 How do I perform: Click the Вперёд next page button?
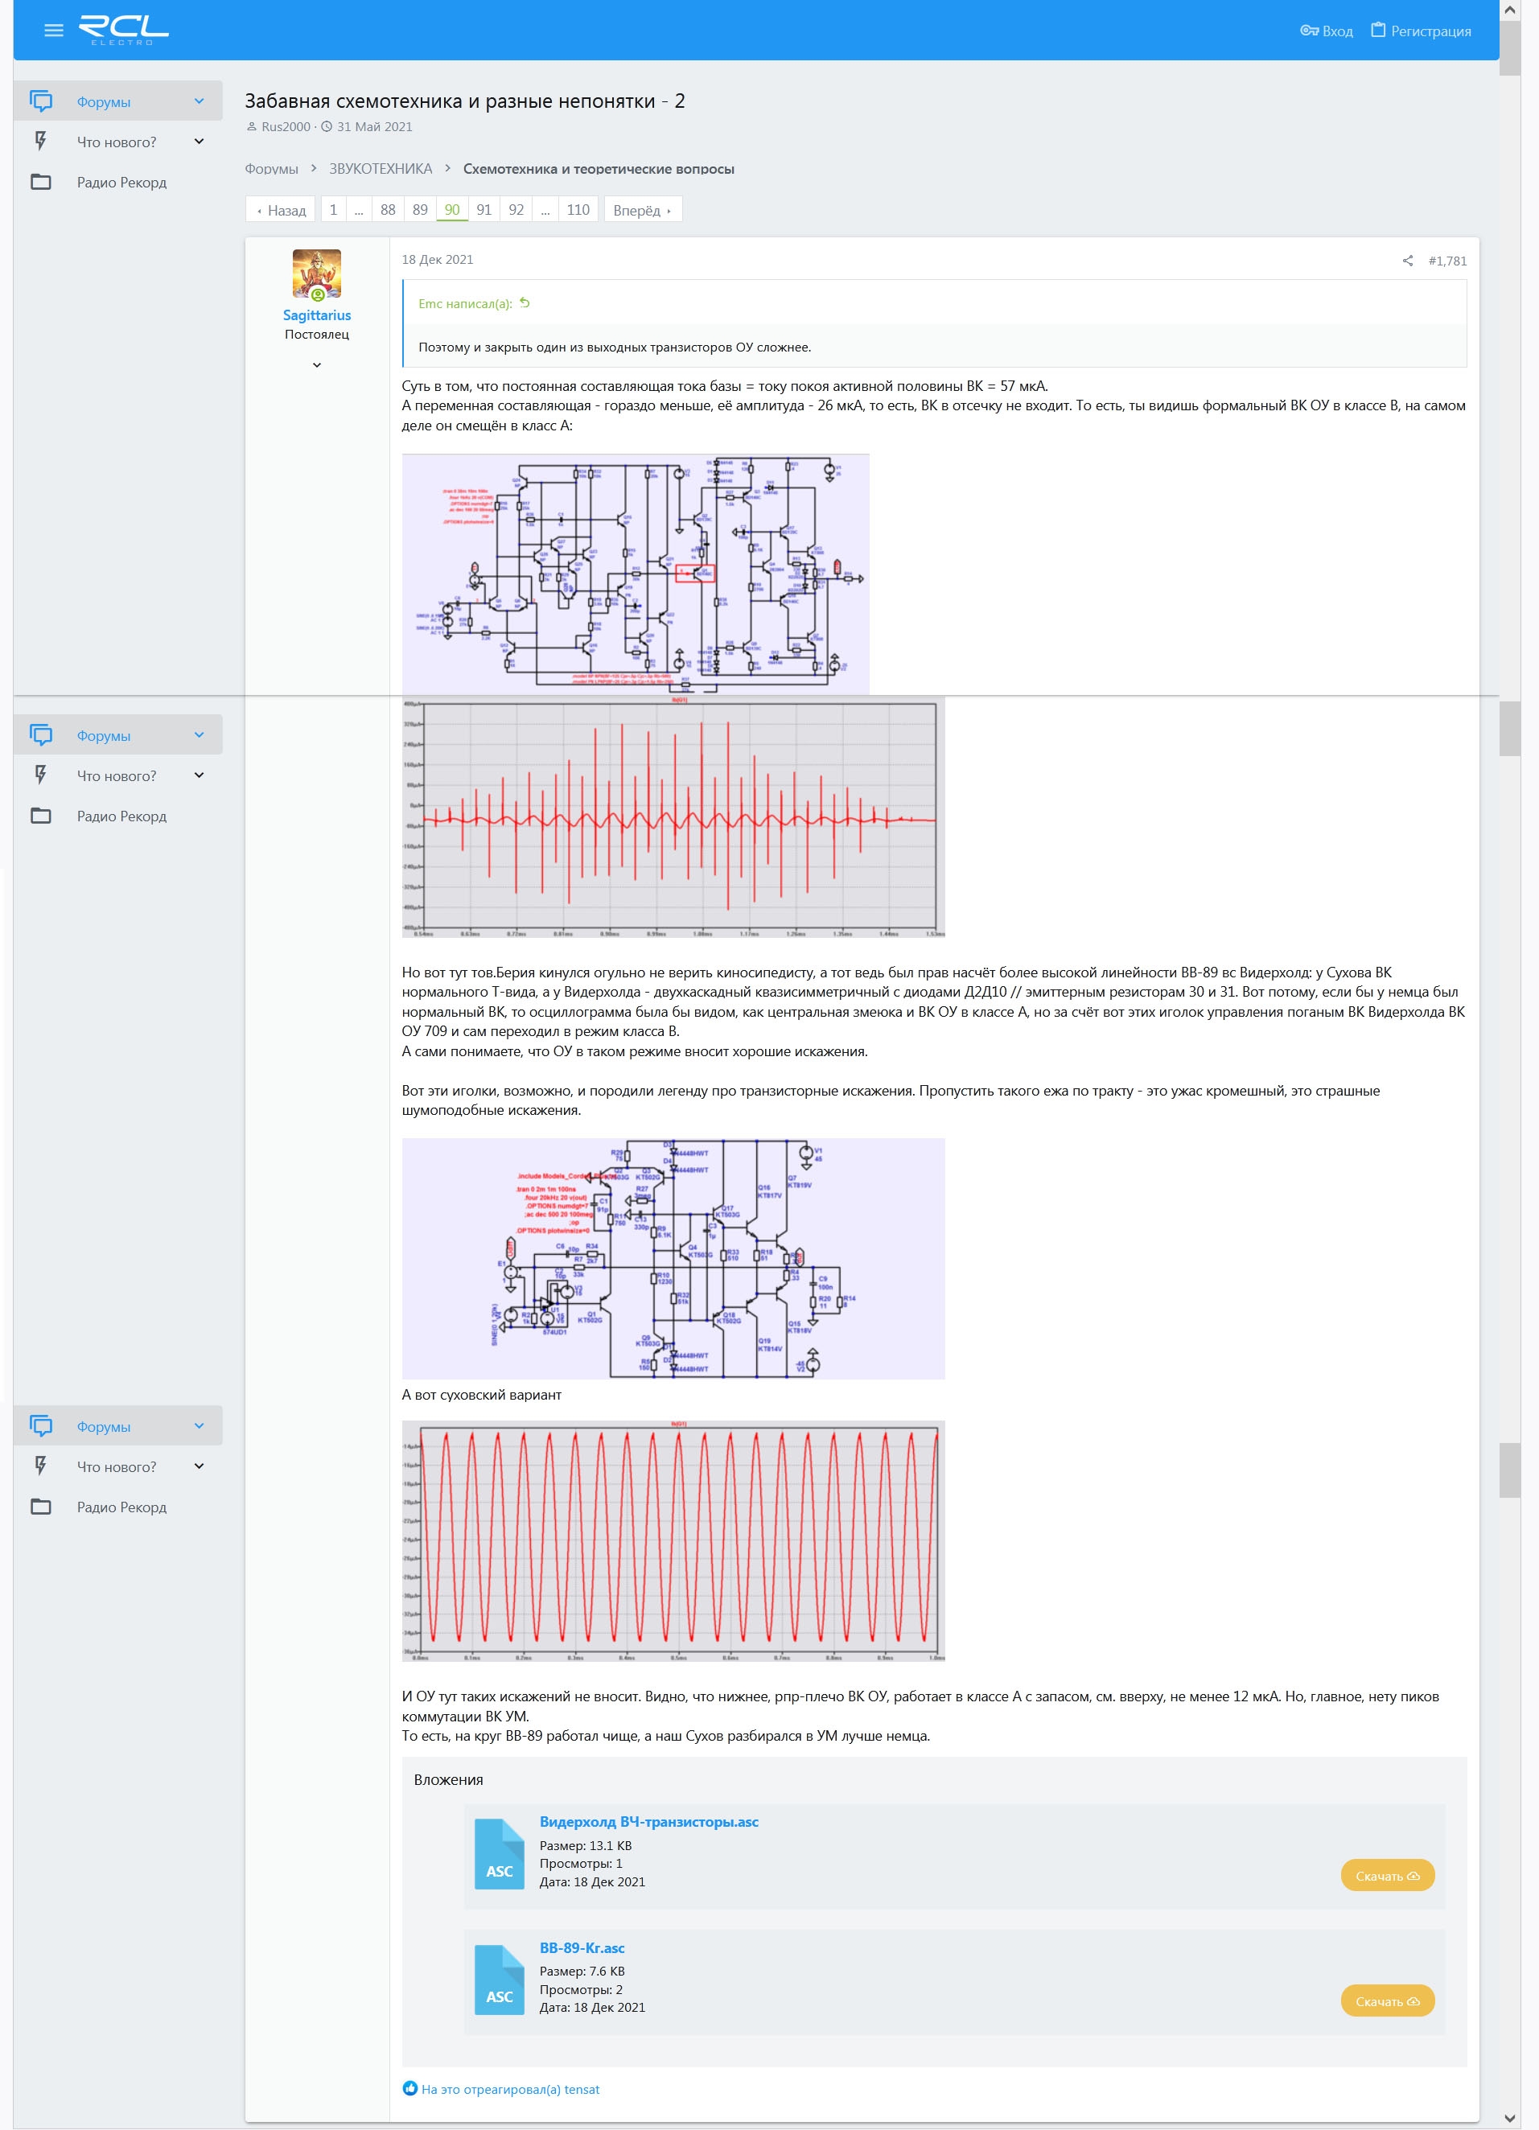(x=642, y=211)
